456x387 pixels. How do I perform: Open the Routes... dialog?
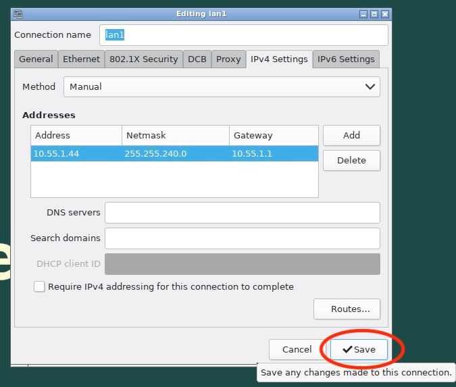coord(347,309)
